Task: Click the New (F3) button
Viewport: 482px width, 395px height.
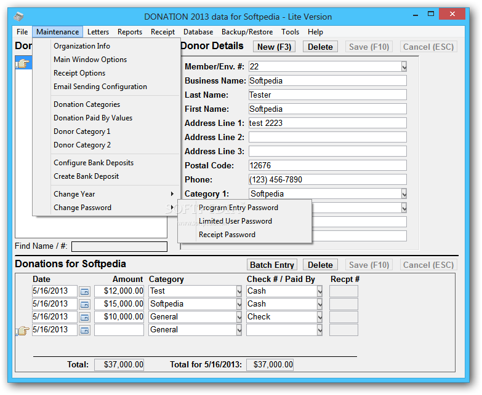Action: coord(274,47)
